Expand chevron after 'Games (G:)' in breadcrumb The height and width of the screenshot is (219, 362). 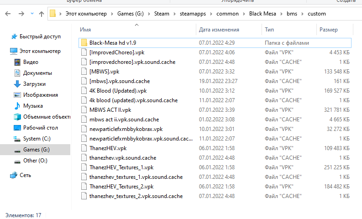pos(149,14)
